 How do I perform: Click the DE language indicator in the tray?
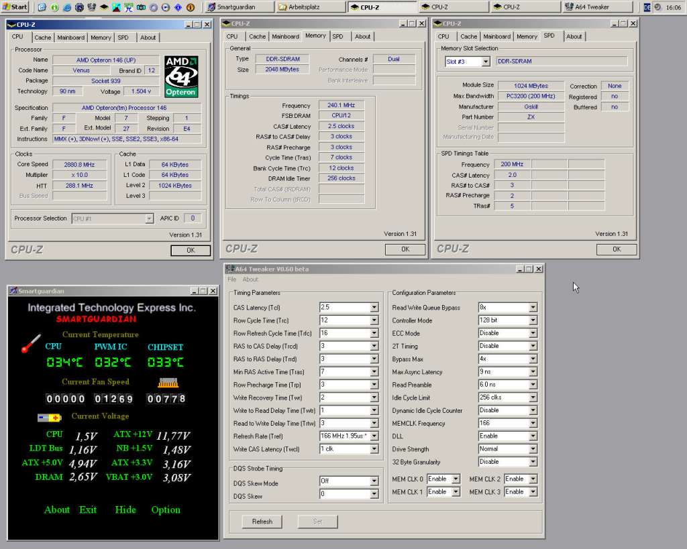647,7
